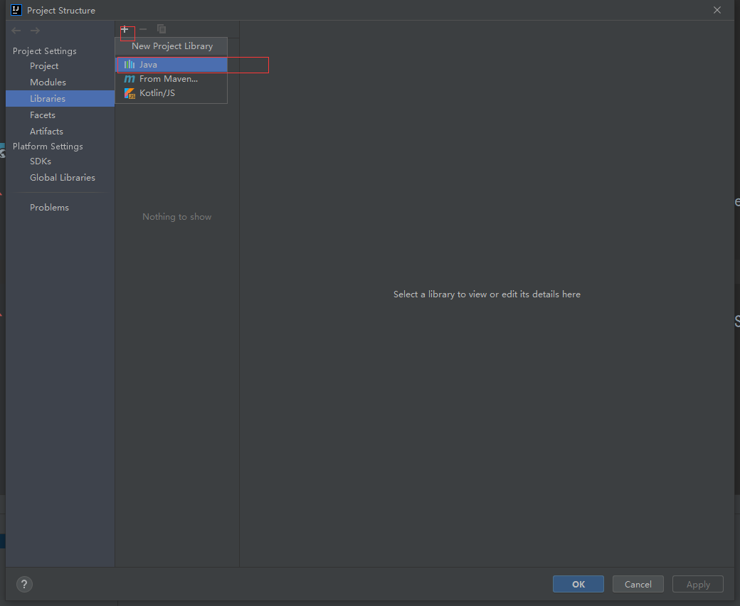Click the Remove library minus icon
The height and width of the screenshot is (606, 740).
[143, 29]
